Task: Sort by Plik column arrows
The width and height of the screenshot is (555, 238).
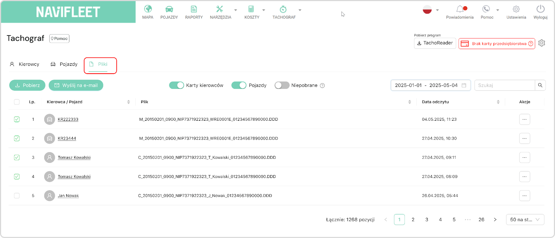Action: [x=410, y=102]
